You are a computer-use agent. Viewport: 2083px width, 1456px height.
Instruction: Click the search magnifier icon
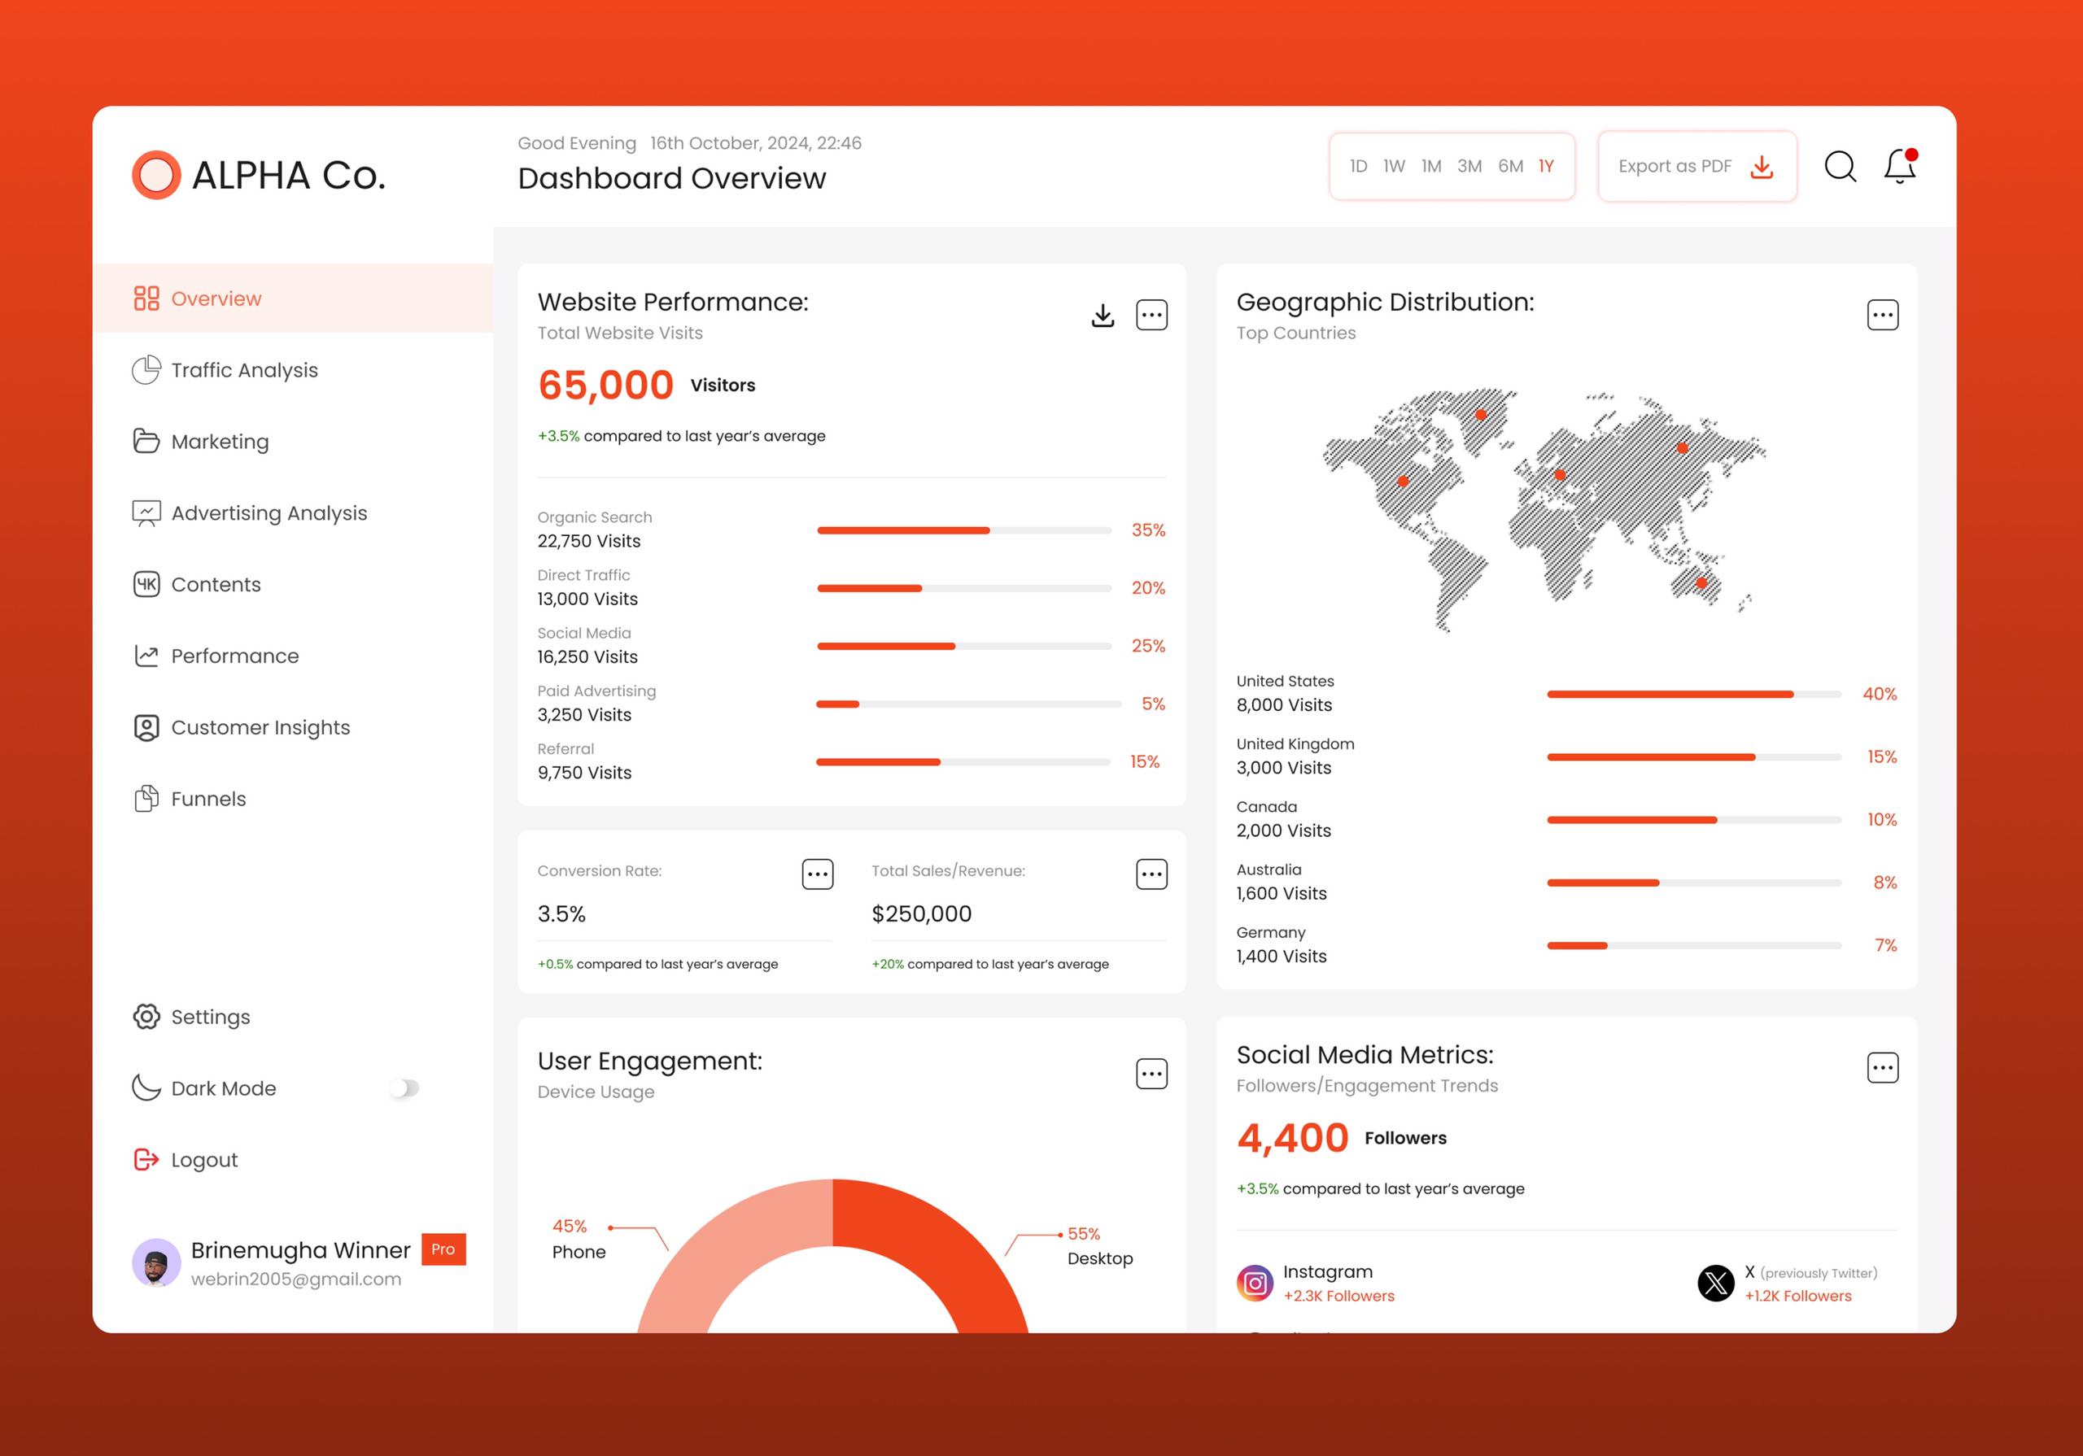click(1839, 167)
